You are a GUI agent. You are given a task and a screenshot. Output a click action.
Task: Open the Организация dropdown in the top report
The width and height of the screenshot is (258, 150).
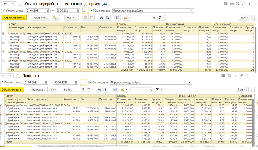tap(192, 10)
